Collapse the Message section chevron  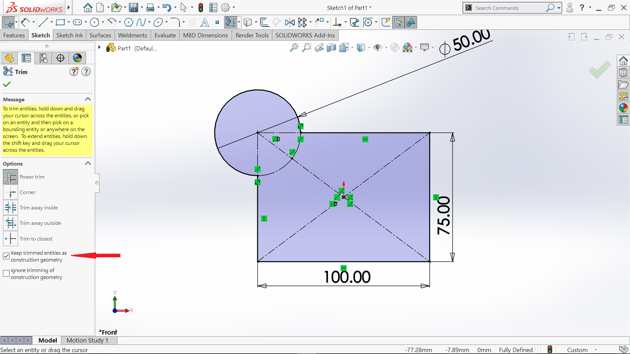(x=88, y=99)
